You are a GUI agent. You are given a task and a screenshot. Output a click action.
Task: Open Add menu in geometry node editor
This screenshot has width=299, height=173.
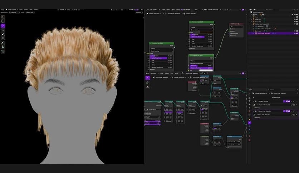coord(172,73)
